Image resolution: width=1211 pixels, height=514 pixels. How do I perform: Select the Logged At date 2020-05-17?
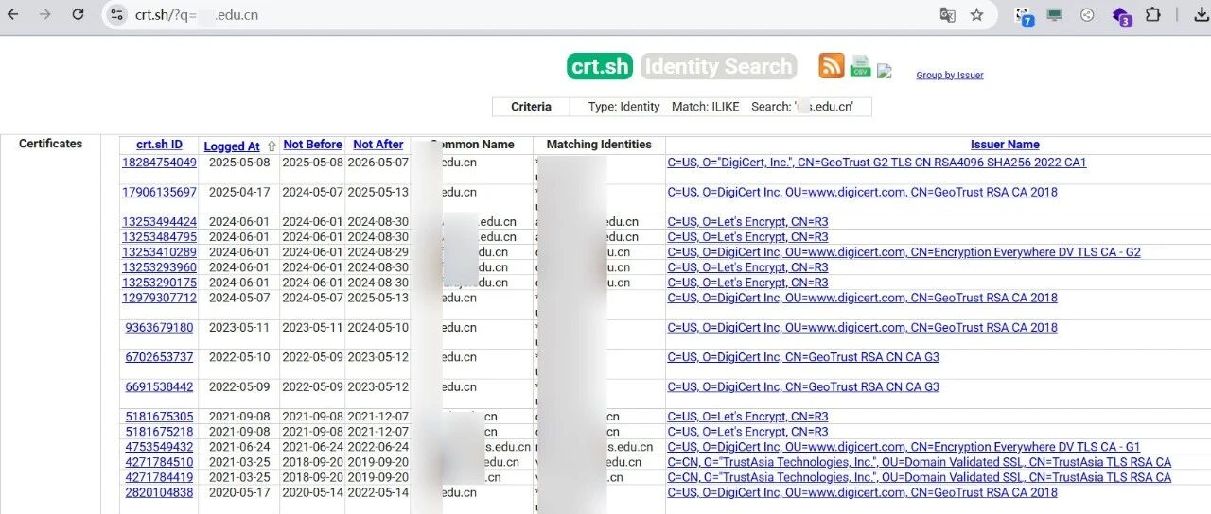click(239, 492)
